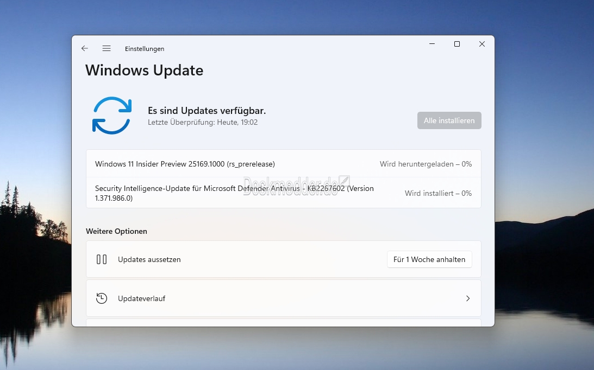Go back with the arrow icon
The image size is (594, 370).
pyautogui.click(x=84, y=48)
